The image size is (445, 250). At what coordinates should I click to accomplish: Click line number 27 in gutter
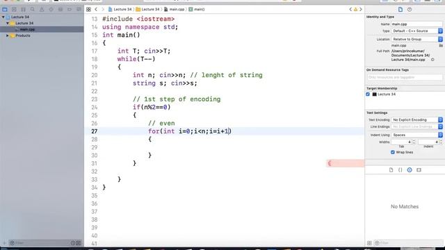tap(95, 131)
